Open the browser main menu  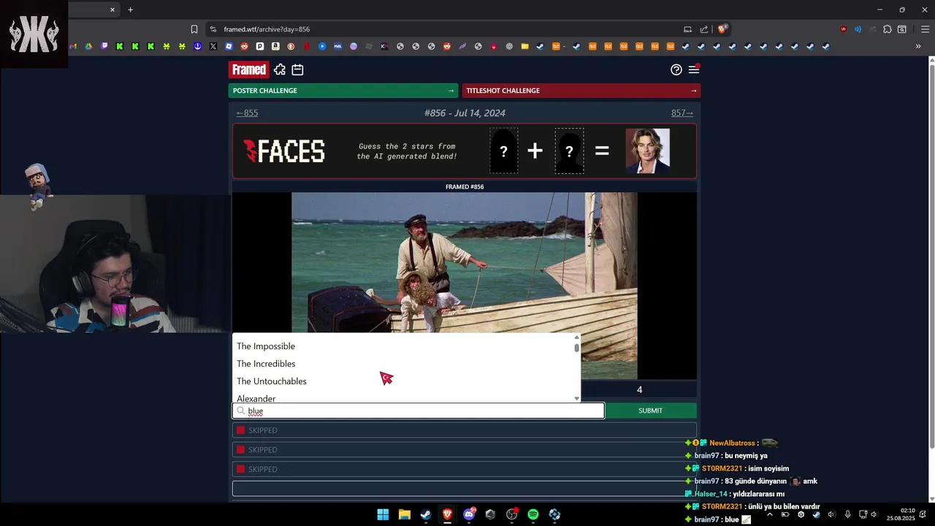924,29
